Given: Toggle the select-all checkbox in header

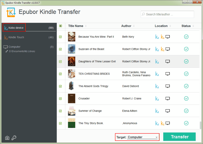Looking at the screenshot, I should 60,26.
